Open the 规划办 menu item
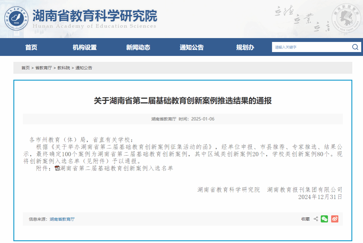Viewport: 363px width, 243px height. coord(245,47)
